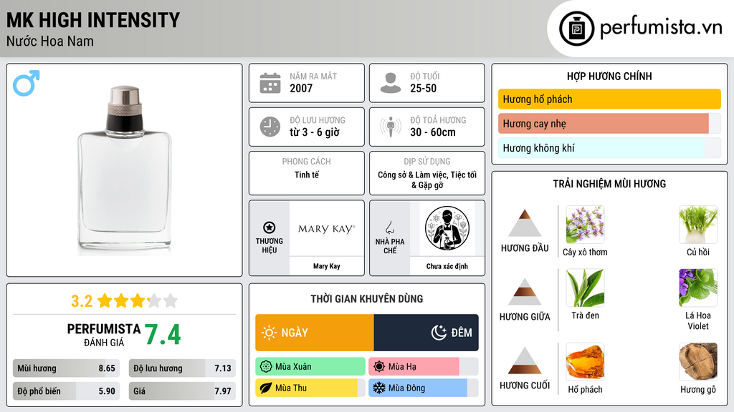Image resolution: width=734 pixels, height=412 pixels.
Task: Click the Hương cay nhẹ accord bar
Action: tap(609, 123)
